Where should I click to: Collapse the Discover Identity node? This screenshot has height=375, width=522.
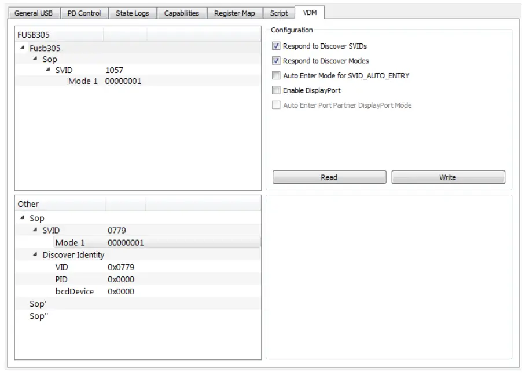click(35, 254)
